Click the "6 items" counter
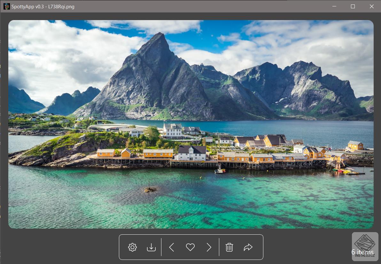Viewport: 381px width, 264px height. [362, 252]
